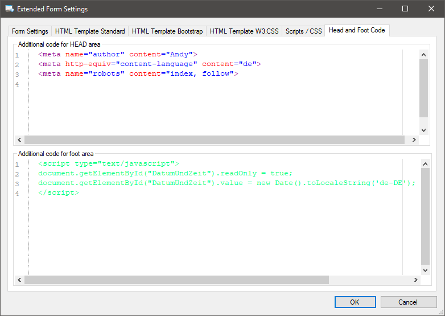Click down arrow of foot code vertical scrollbar
The image size is (445, 316).
pyautogui.click(x=425, y=270)
